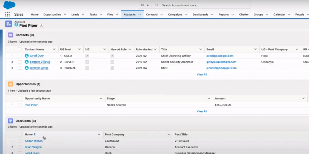Click the Needs Analysis stage cell

coord(116,105)
